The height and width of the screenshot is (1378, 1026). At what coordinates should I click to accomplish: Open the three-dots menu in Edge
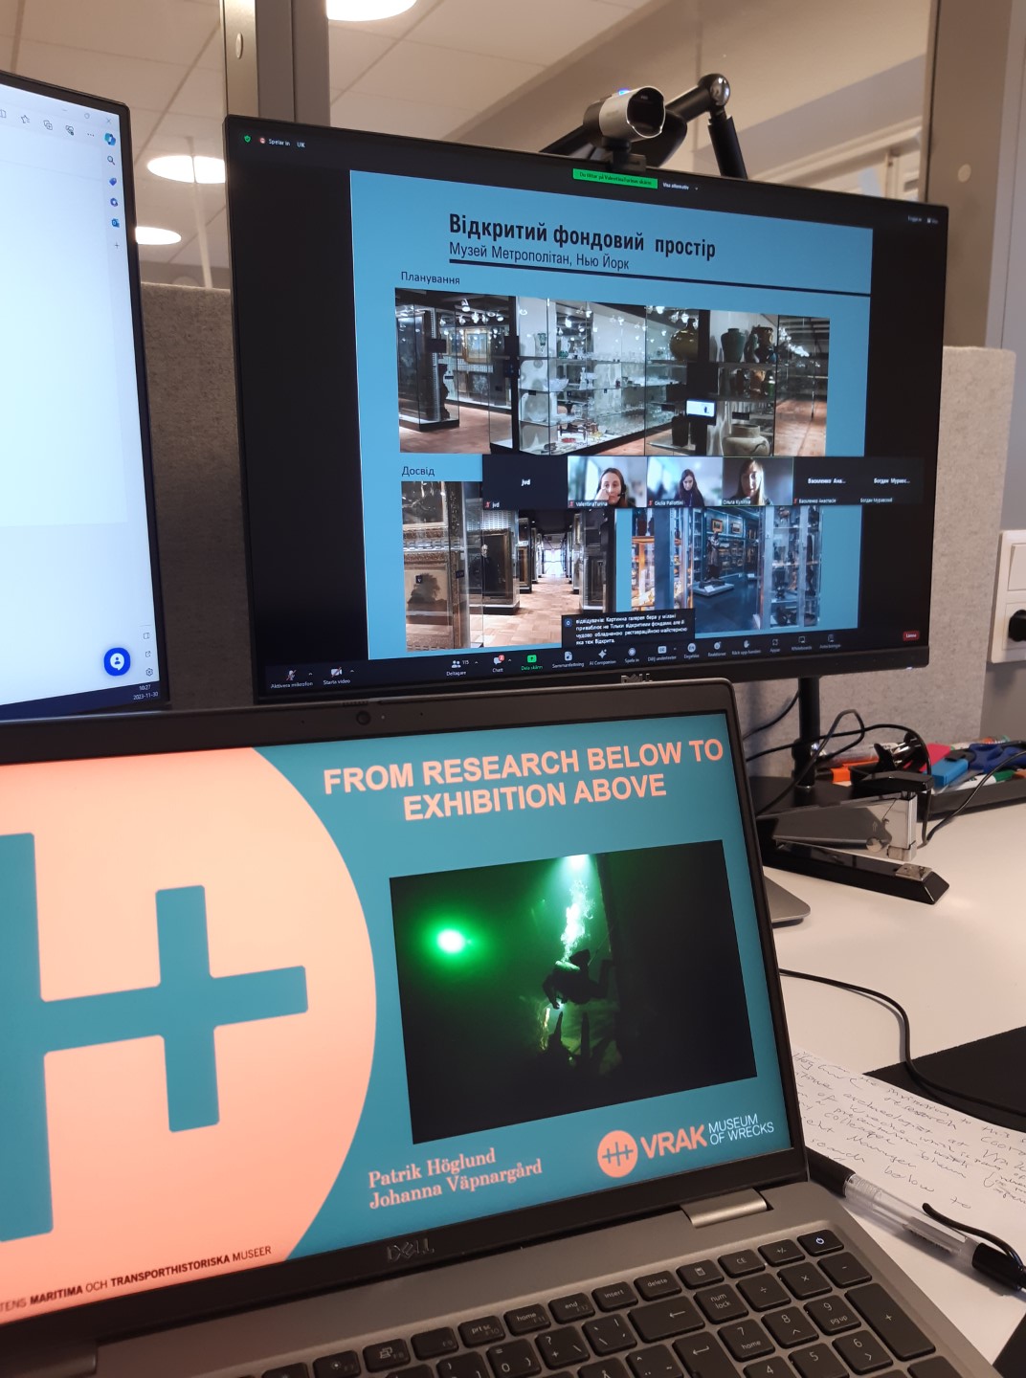pyautogui.click(x=90, y=135)
